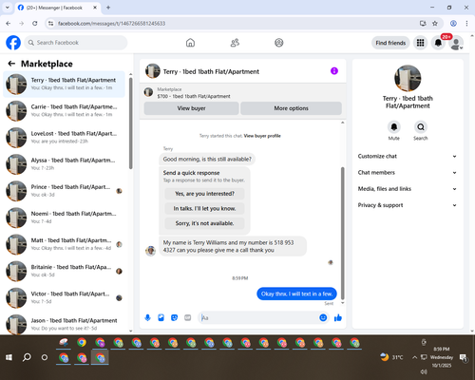Open LoveLost's conversation in the list
The image size is (475, 380).
pos(64,138)
